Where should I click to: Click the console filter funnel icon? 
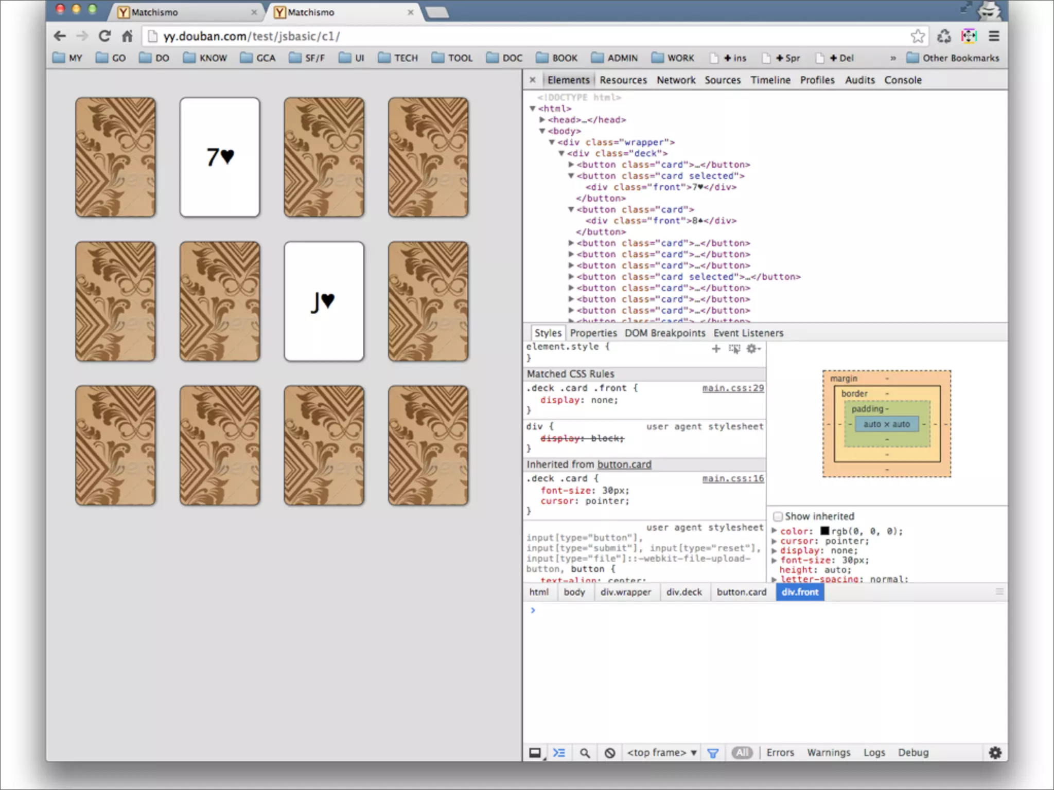point(713,753)
